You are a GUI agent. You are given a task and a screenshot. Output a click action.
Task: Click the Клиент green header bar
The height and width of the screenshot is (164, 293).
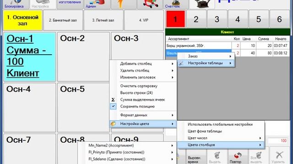point(228,32)
